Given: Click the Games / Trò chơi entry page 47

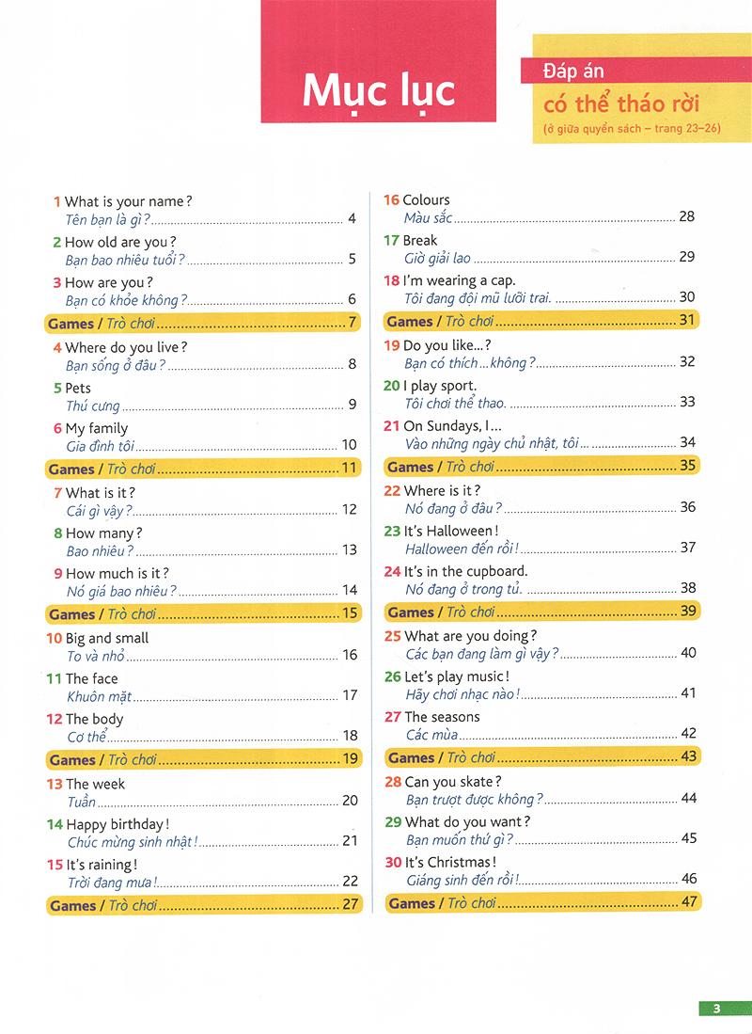Looking at the screenshot, I should (543, 903).
